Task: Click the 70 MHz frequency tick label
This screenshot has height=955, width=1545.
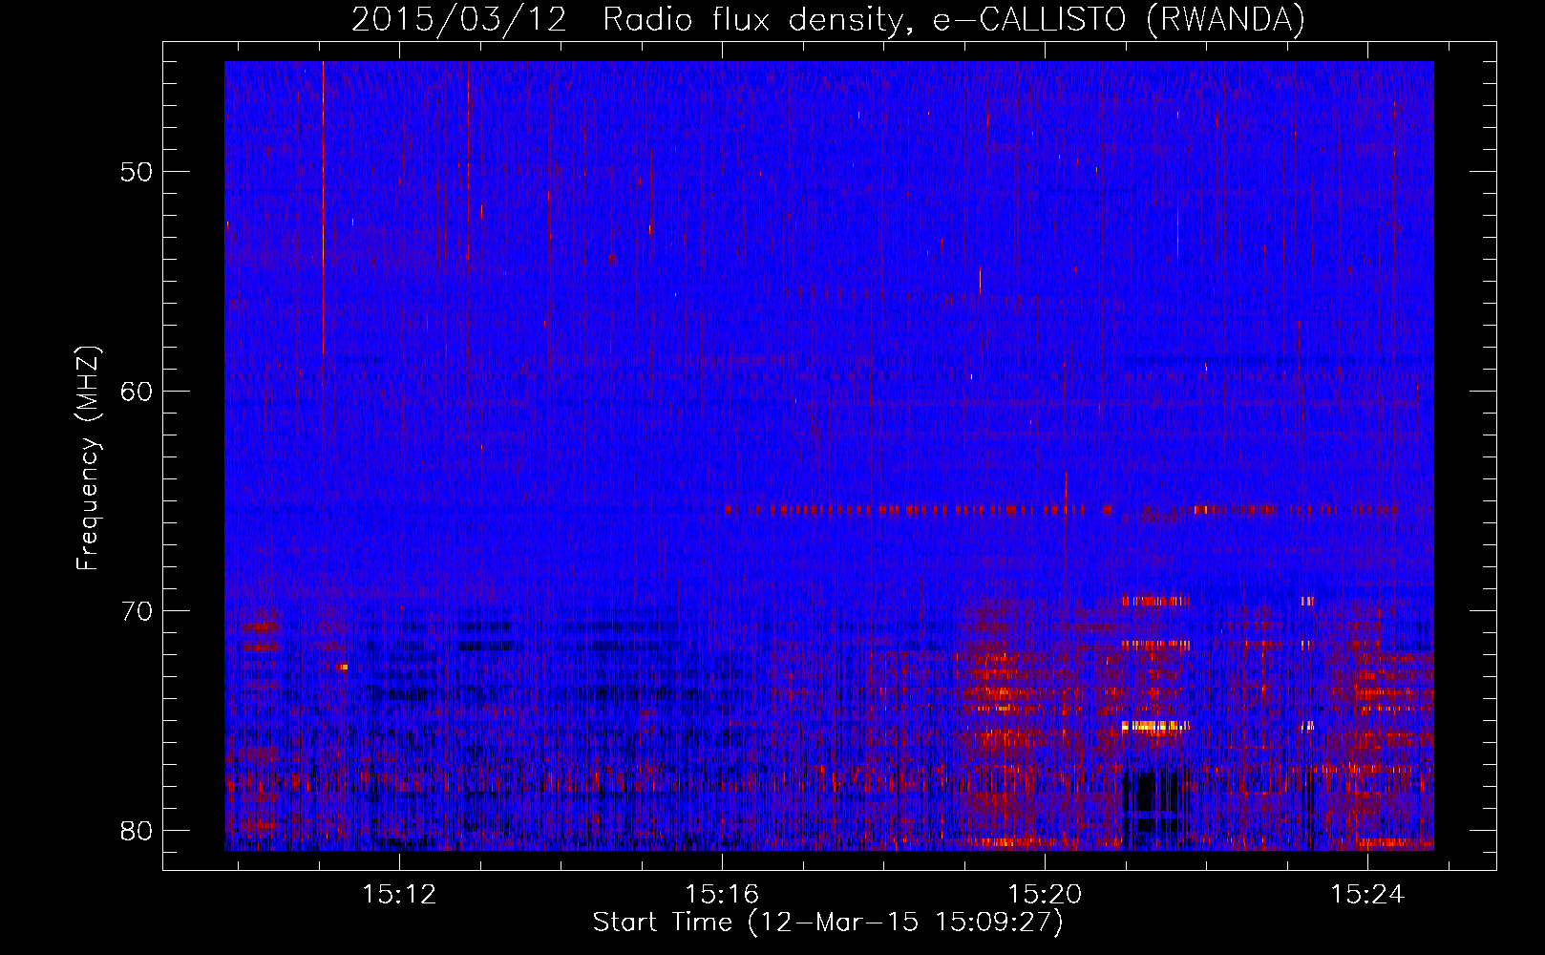Action: pyautogui.click(x=138, y=611)
